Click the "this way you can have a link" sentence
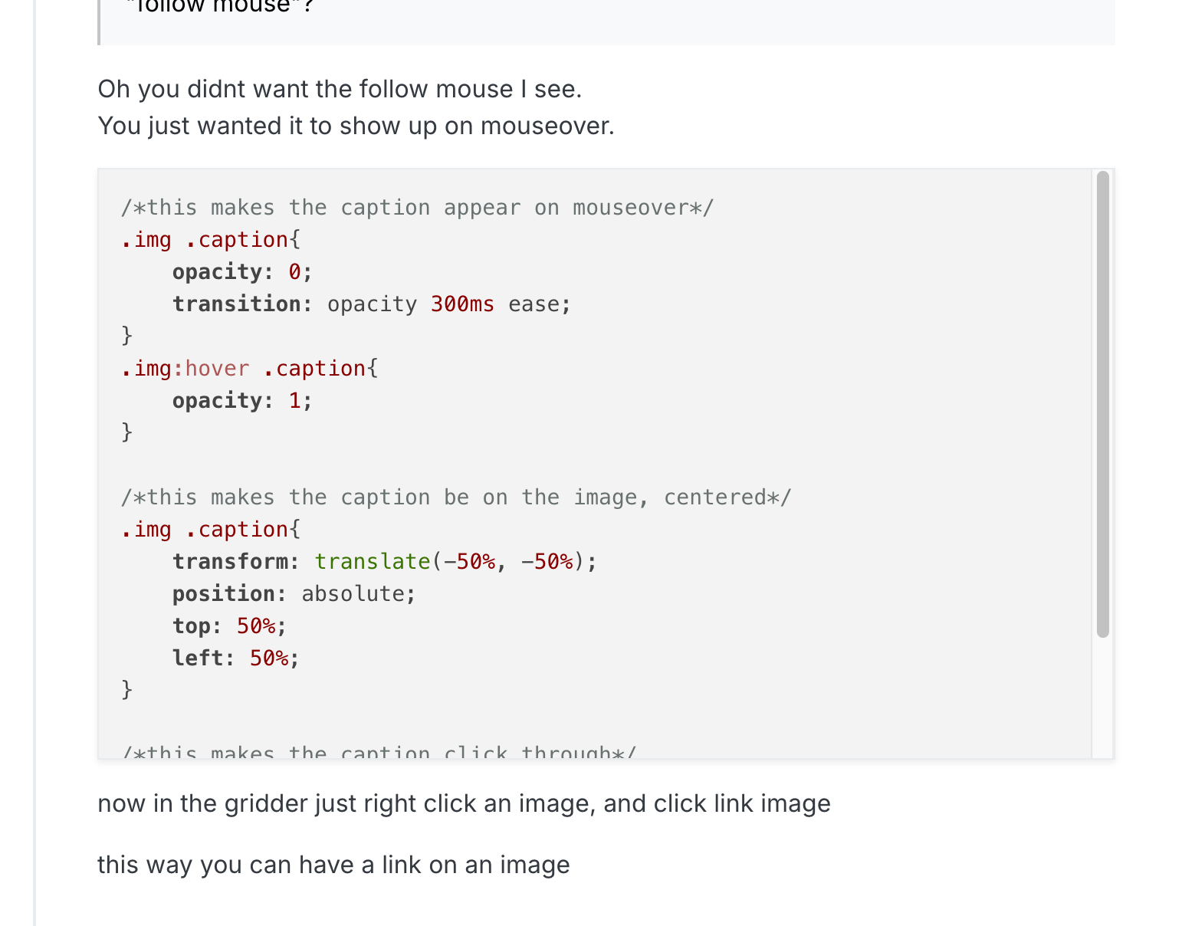Screen dimensions: 1182x926 point(333,865)
